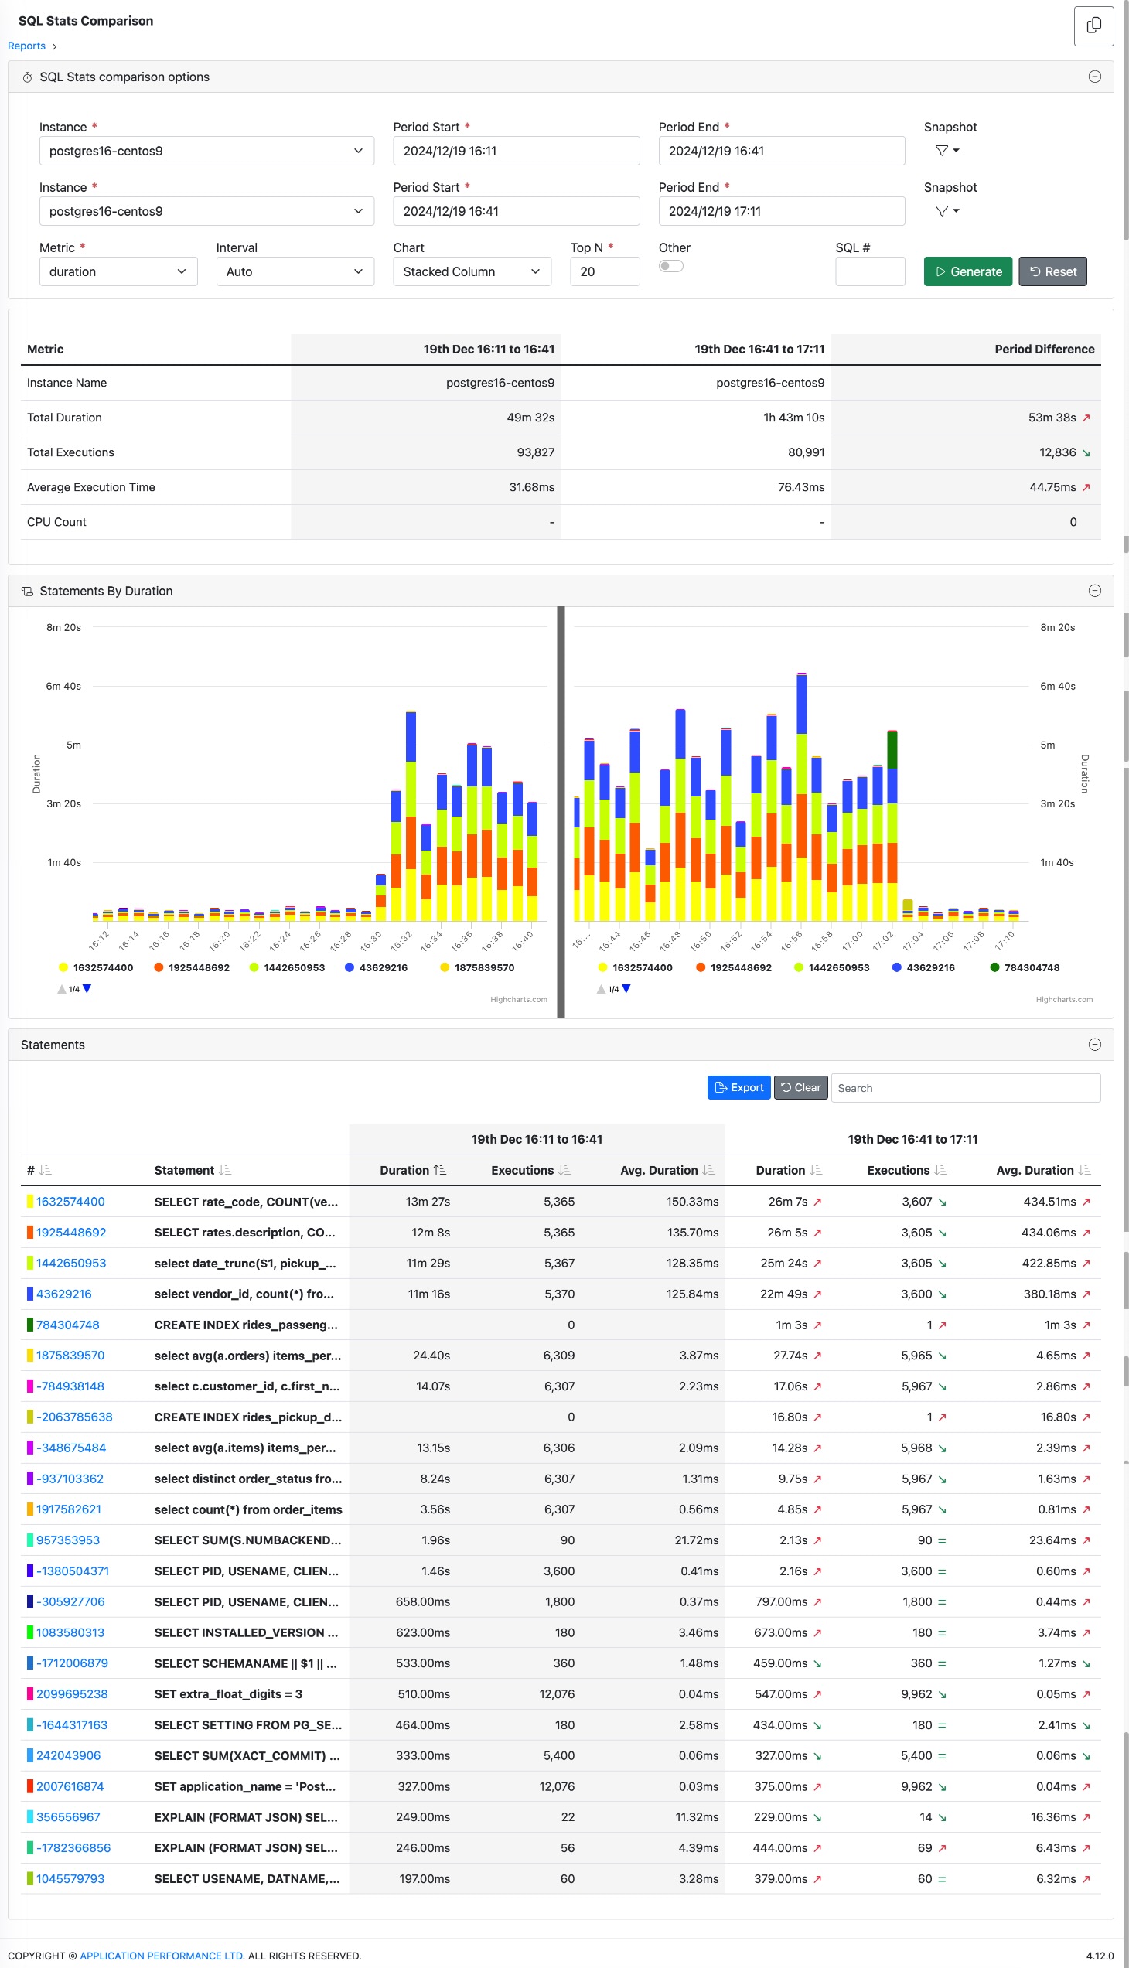Go to next legend page in left chart
The height and width of the screenshot is (1968, 1129).
87,989
